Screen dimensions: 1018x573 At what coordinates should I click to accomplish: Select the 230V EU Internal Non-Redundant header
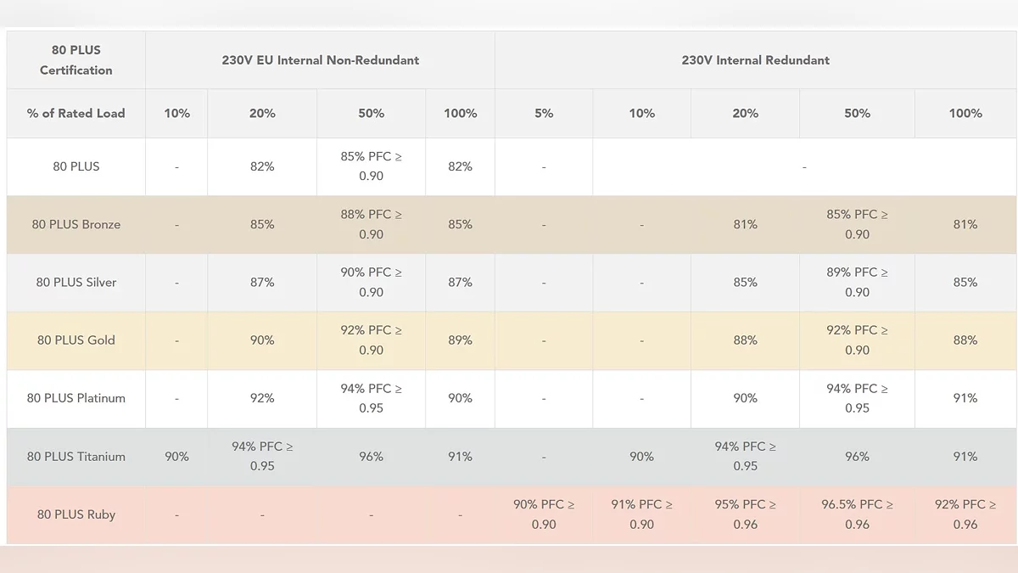[320, 60]
